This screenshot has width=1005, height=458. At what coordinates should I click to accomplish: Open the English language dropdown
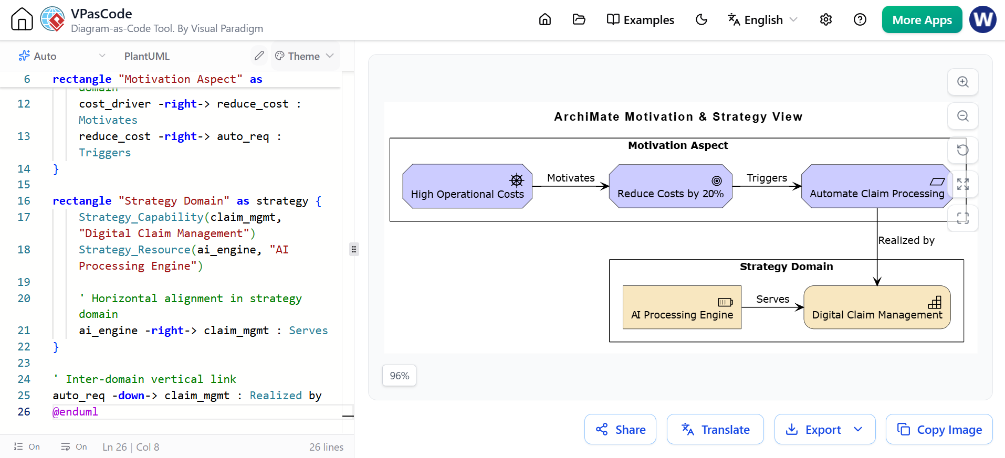tap(763, 19)
